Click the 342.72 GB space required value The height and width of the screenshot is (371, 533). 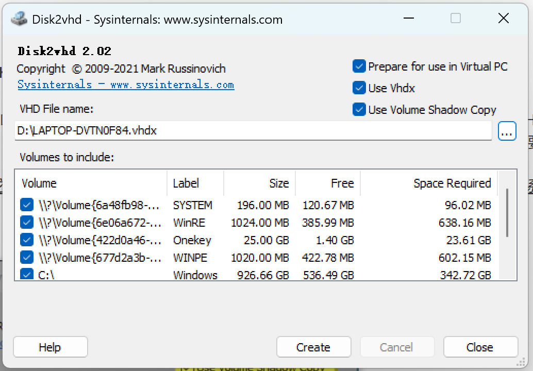click(x=465, y=275)
